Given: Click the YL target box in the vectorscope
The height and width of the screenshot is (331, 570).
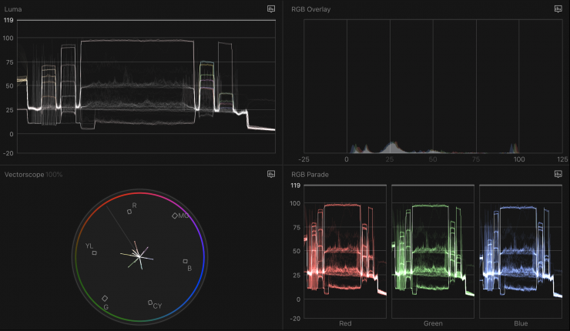Looking at the screenshot, I should pyautogui.click(x=95, y=252).
